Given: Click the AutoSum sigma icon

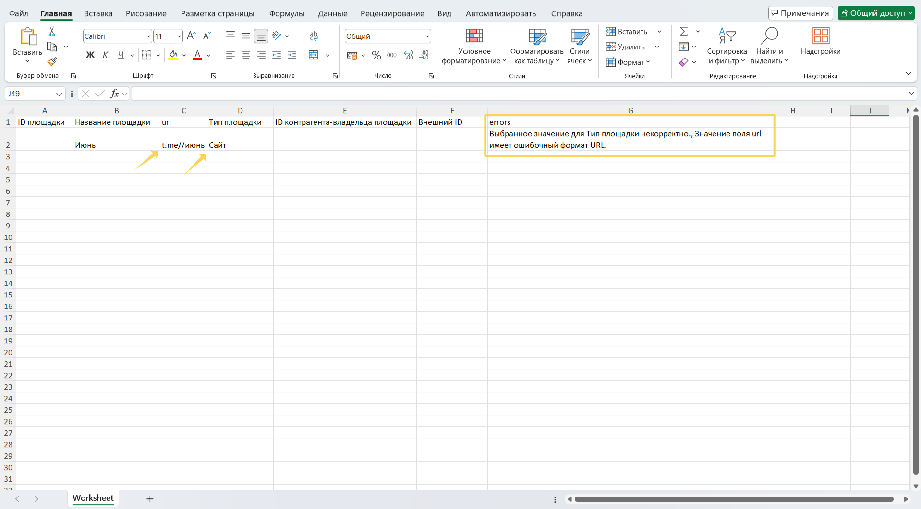Looking at the screenshot, I should click(684, 32).
